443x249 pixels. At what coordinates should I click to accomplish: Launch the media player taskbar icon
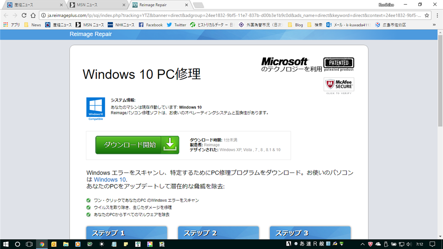(78, 244)
